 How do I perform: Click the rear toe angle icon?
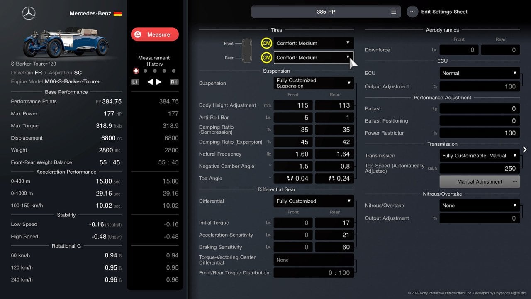pyautogui.click(x=331, y=179)
